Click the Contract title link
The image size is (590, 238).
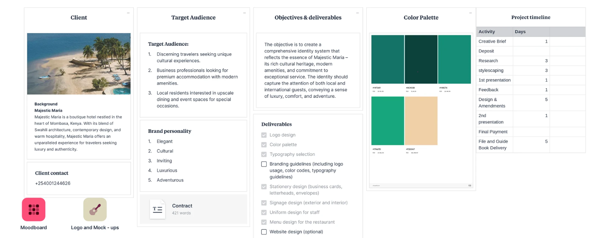point(182,206)
